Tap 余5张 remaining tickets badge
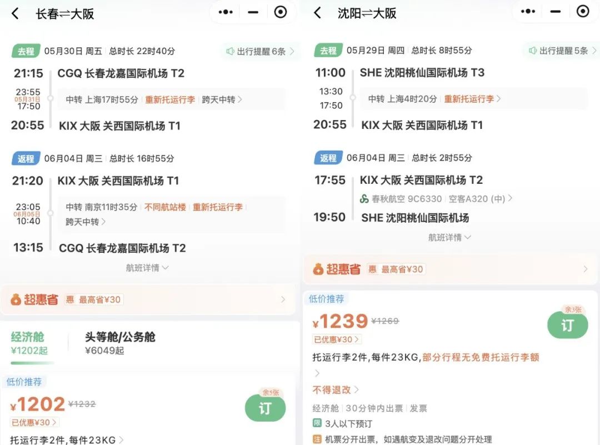 coord(271,392)
